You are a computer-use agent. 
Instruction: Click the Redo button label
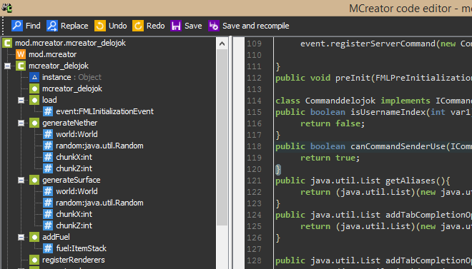pyautogui.click(x=156, y=26)
